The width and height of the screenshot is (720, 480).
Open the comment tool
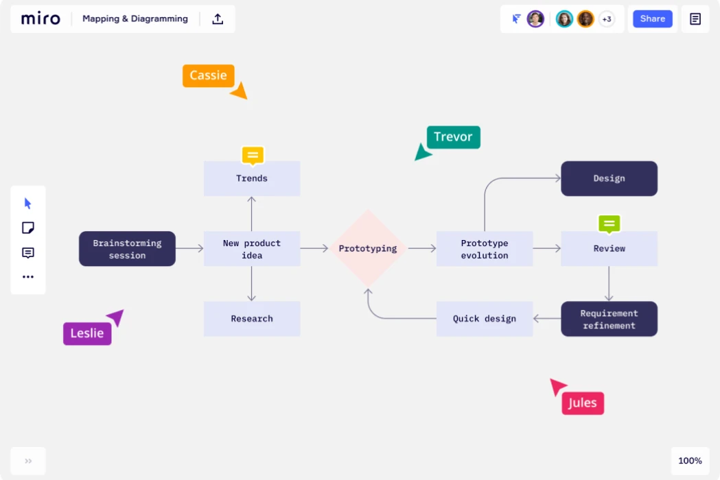27,252
